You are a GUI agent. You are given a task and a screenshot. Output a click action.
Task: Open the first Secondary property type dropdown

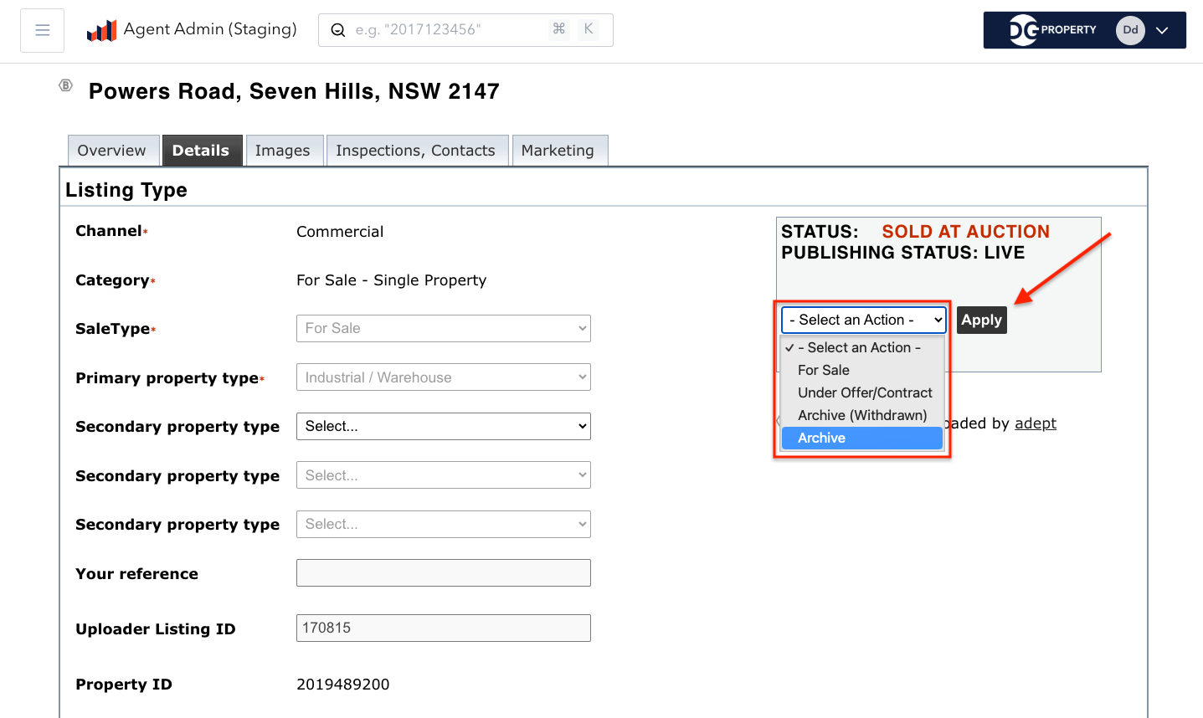click(x=443, y=426)
